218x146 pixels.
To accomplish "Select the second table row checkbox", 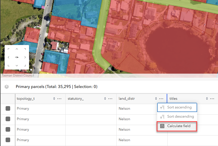I will pos(8,119).
